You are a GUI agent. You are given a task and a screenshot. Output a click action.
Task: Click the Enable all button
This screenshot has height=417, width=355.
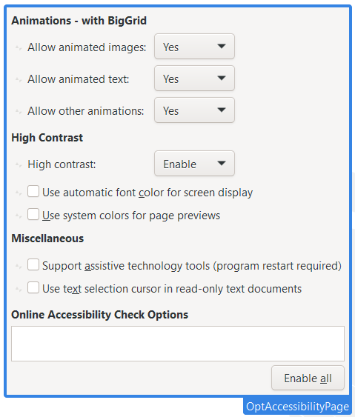308,378
